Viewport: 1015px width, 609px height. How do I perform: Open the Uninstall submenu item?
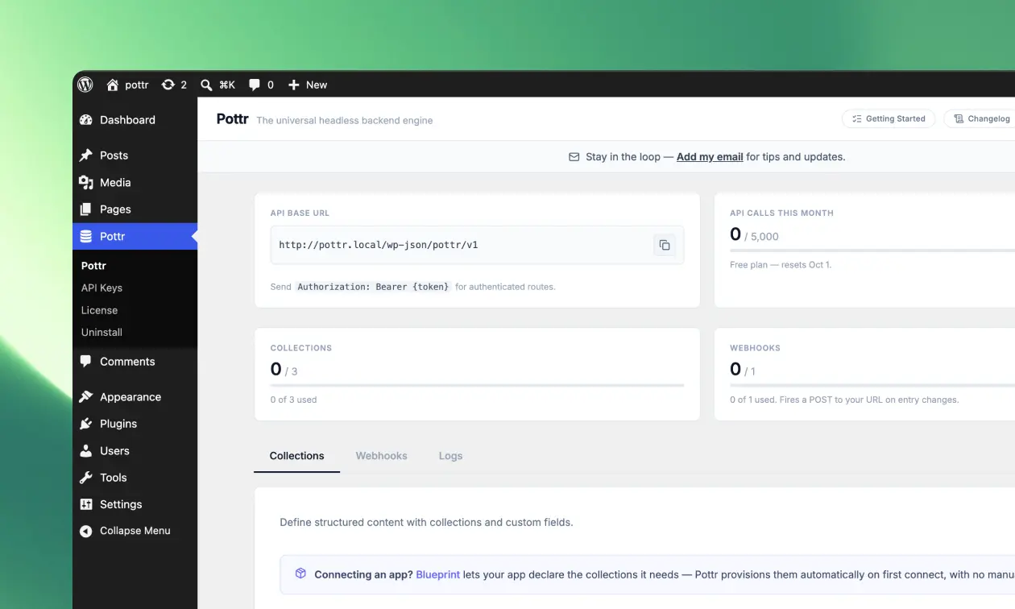(x=101, y=332)
